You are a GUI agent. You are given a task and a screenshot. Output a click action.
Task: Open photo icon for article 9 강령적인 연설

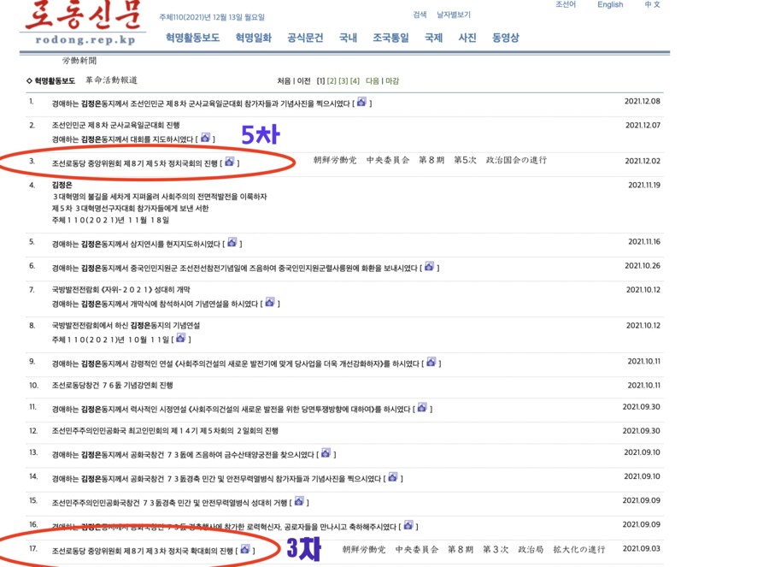tap(431, 362)
